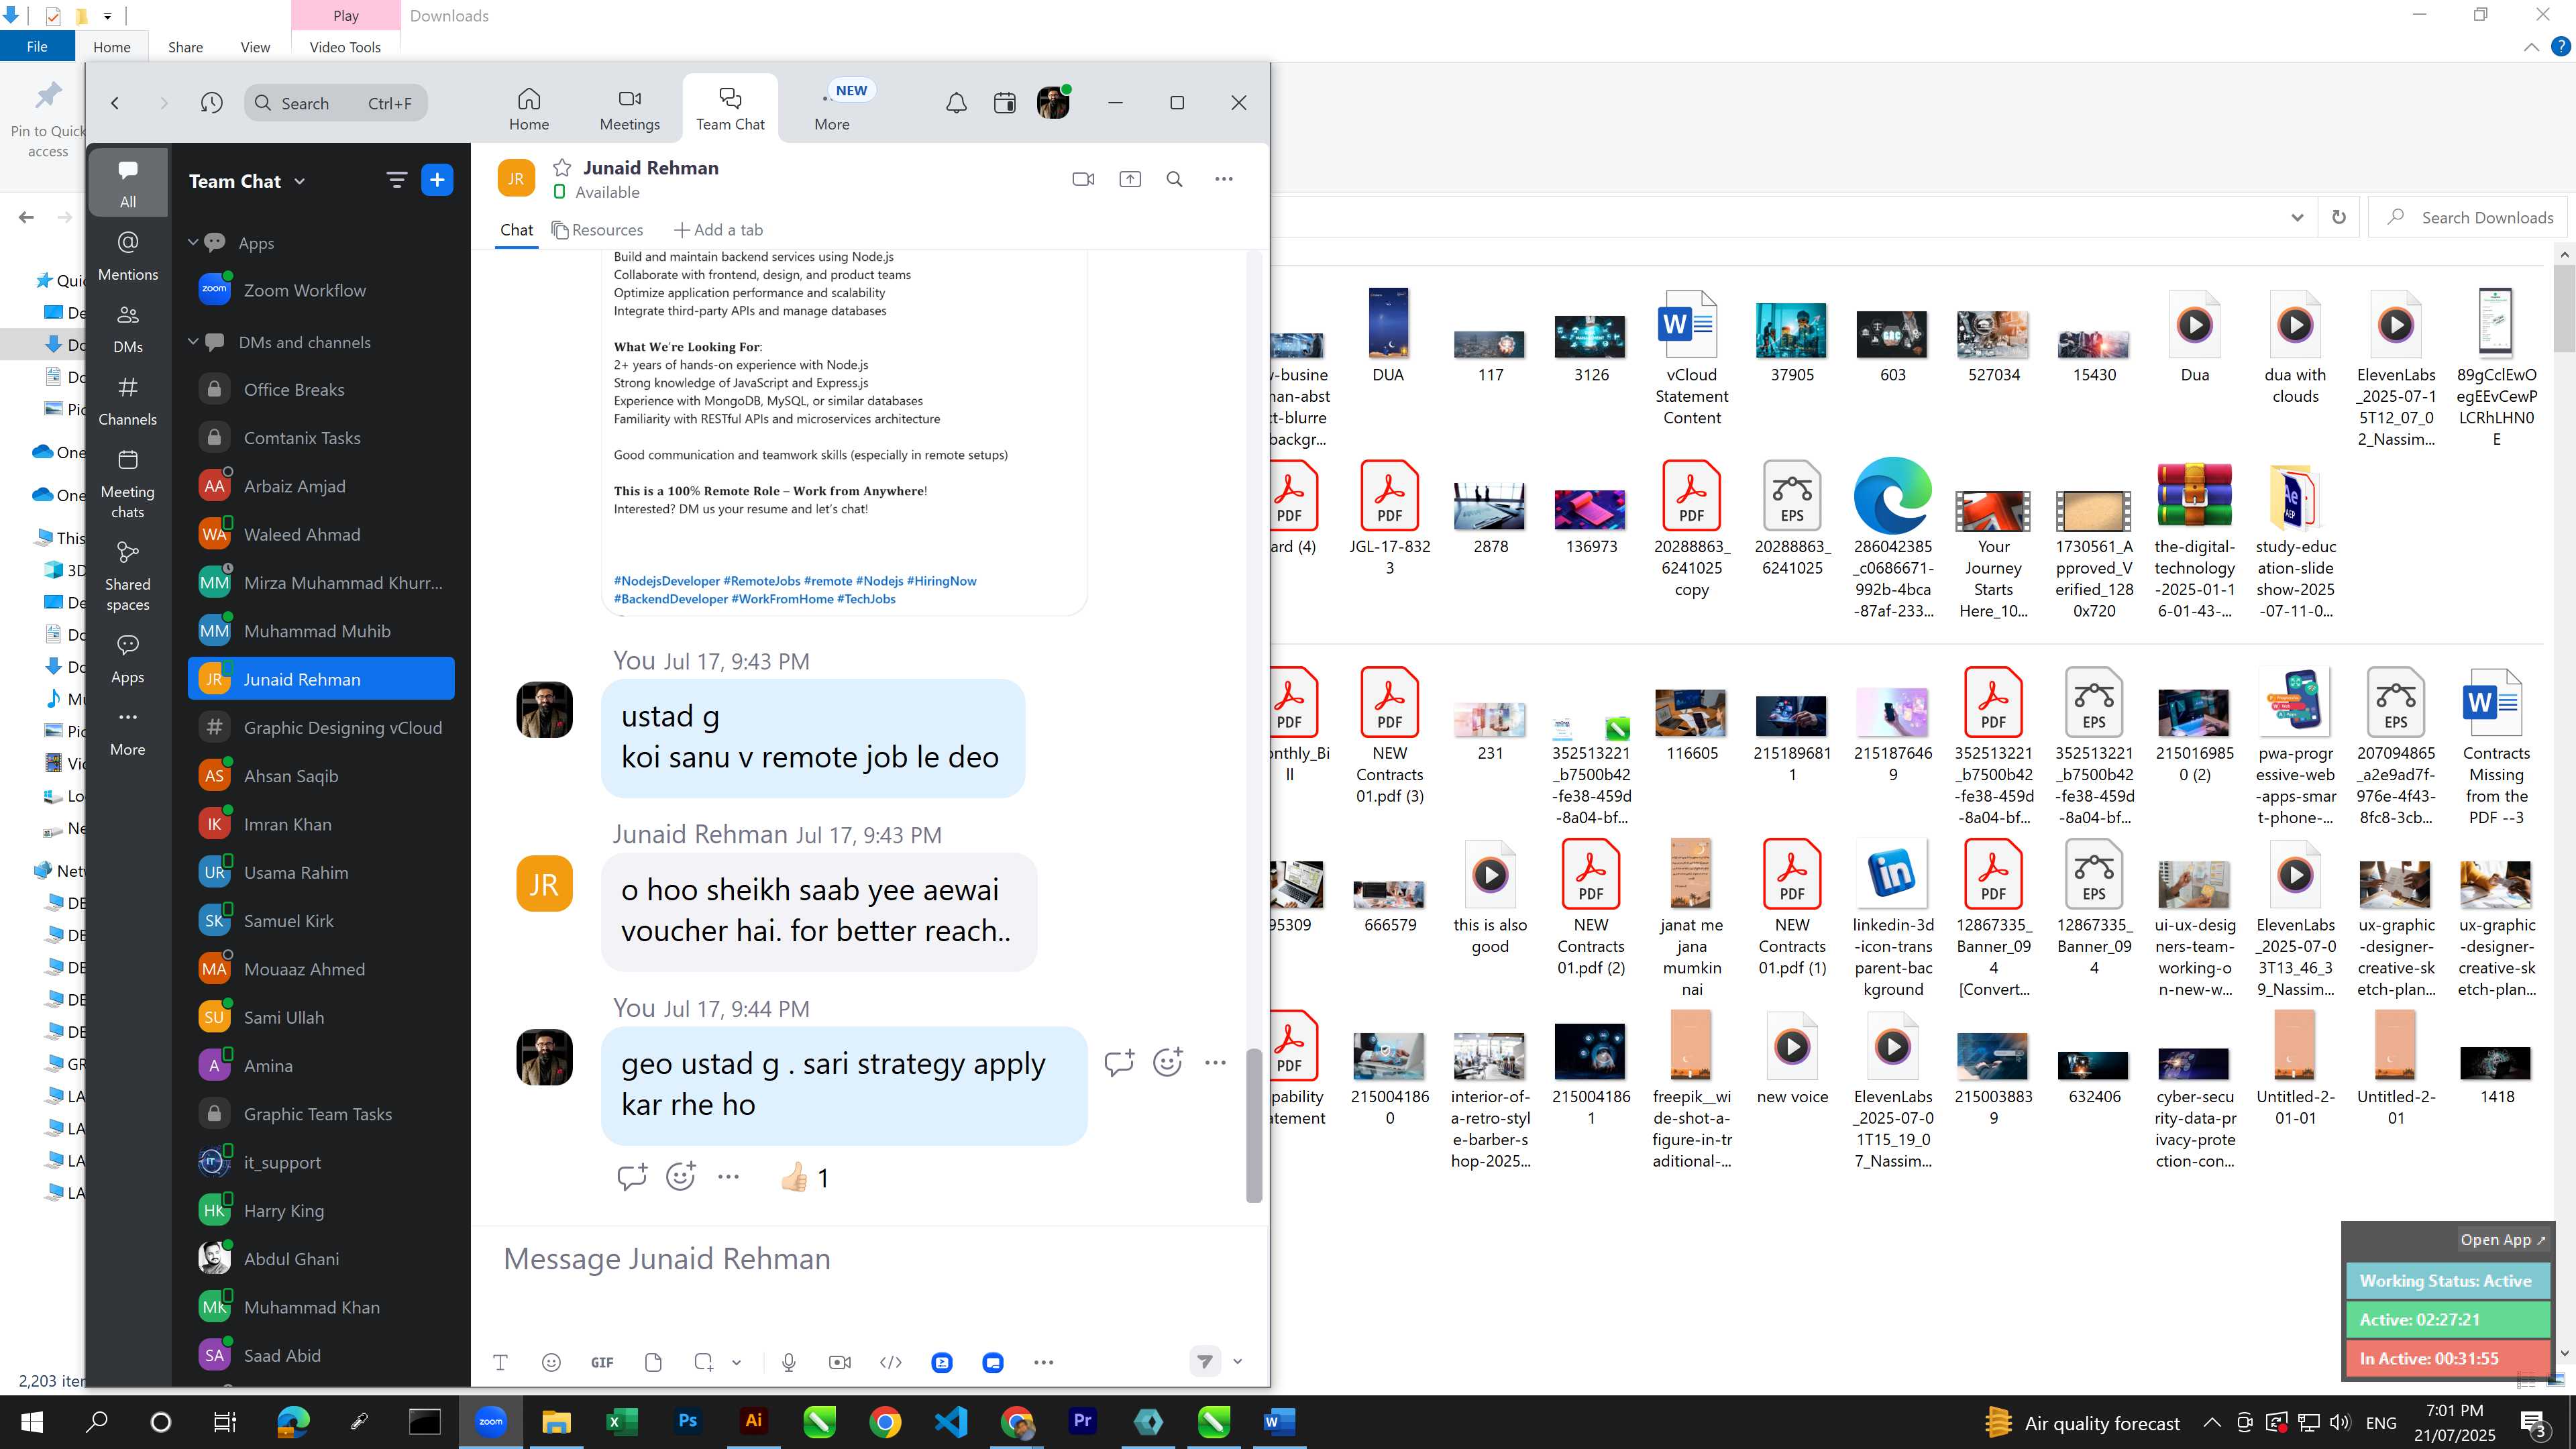
Task: Insert code snippet in composer
Action: click(x=891, y=1362)
